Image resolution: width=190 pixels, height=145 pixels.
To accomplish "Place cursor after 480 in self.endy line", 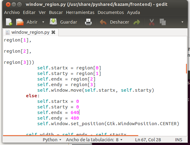I will coord(79,118).
